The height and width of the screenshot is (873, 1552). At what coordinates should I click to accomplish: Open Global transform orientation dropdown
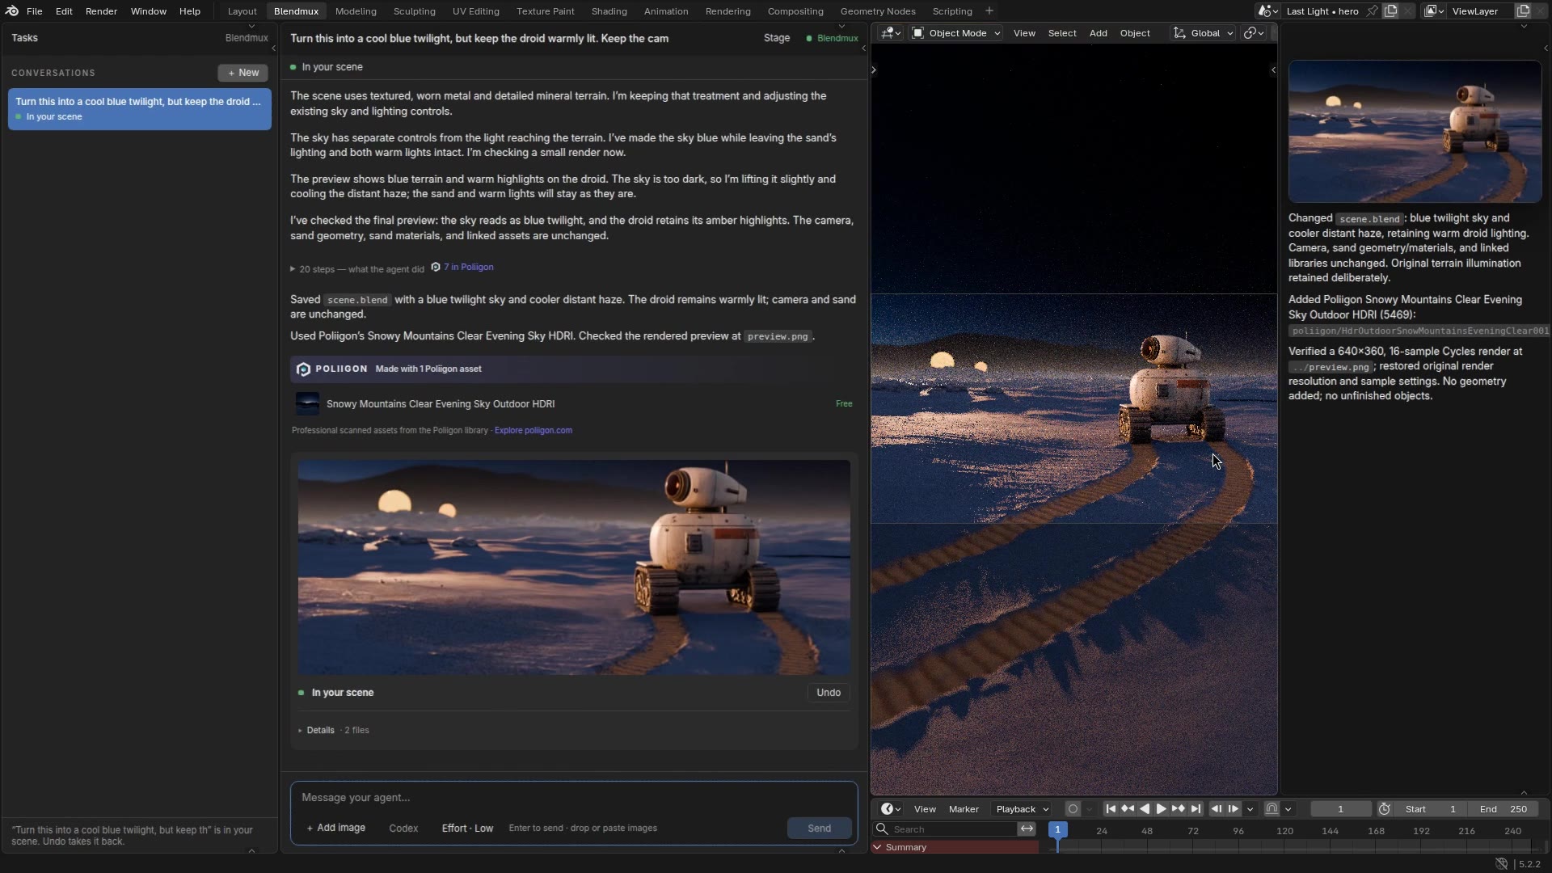pos(1204,33)
